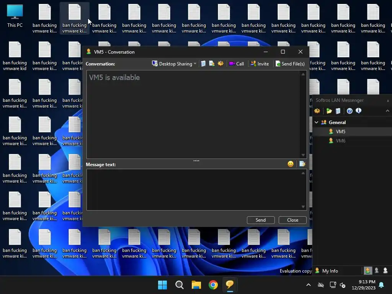Click the conversation history scroll up arrow
392x294 pixels.
tap(303, 74)
